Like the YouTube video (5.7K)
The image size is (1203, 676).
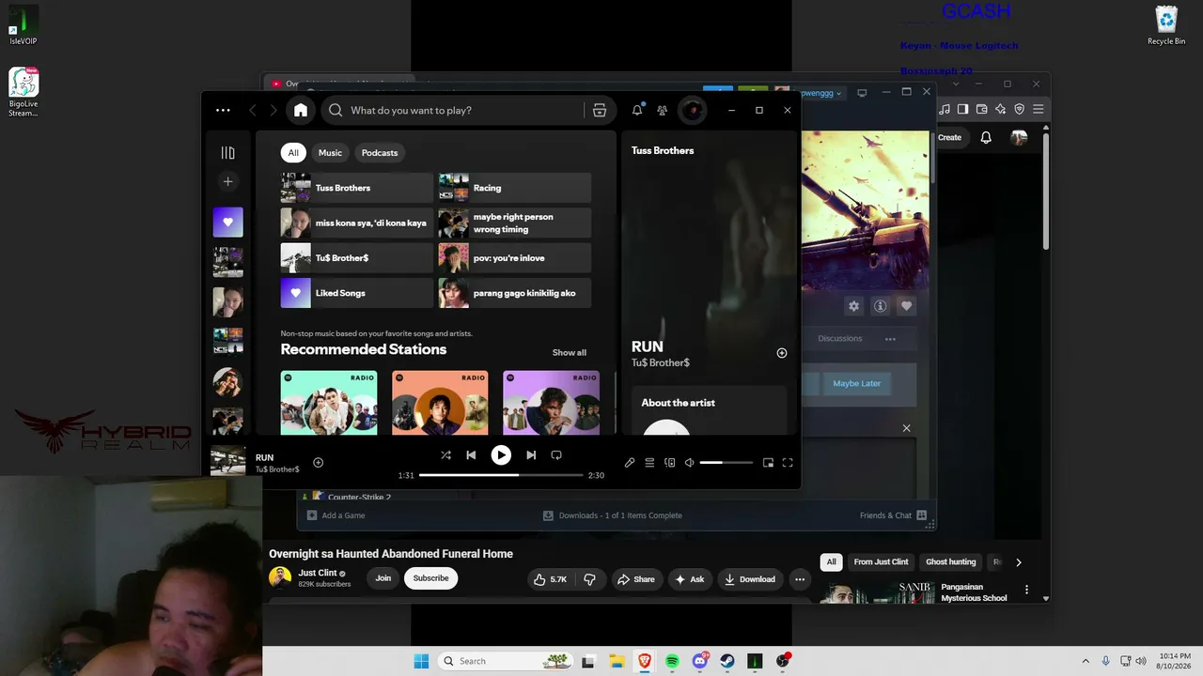pyautogui.click(x=550, y=579)
